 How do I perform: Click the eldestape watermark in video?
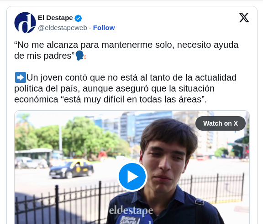click(131, 211)
